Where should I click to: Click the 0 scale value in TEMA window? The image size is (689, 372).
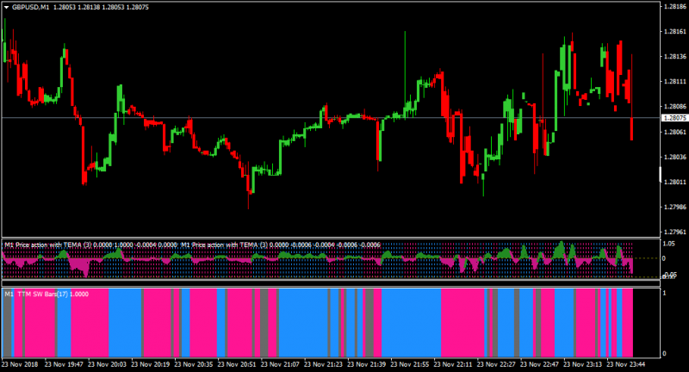tap(664, 258)
